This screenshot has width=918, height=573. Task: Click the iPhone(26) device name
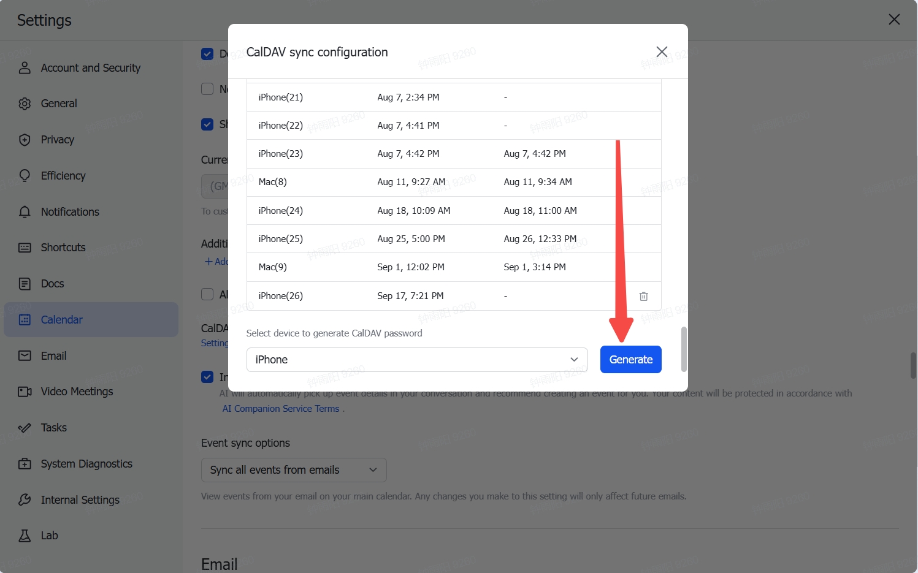pyautogui.click(x=281, y=296)
